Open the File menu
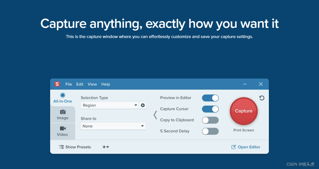This screenshot has height=169, width=319. 69,84
